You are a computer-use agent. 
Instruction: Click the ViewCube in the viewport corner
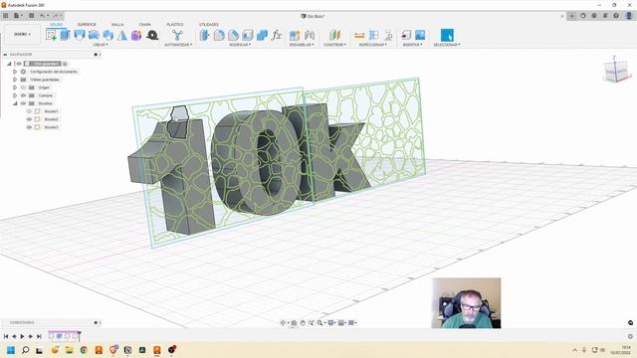click(616, 72)
